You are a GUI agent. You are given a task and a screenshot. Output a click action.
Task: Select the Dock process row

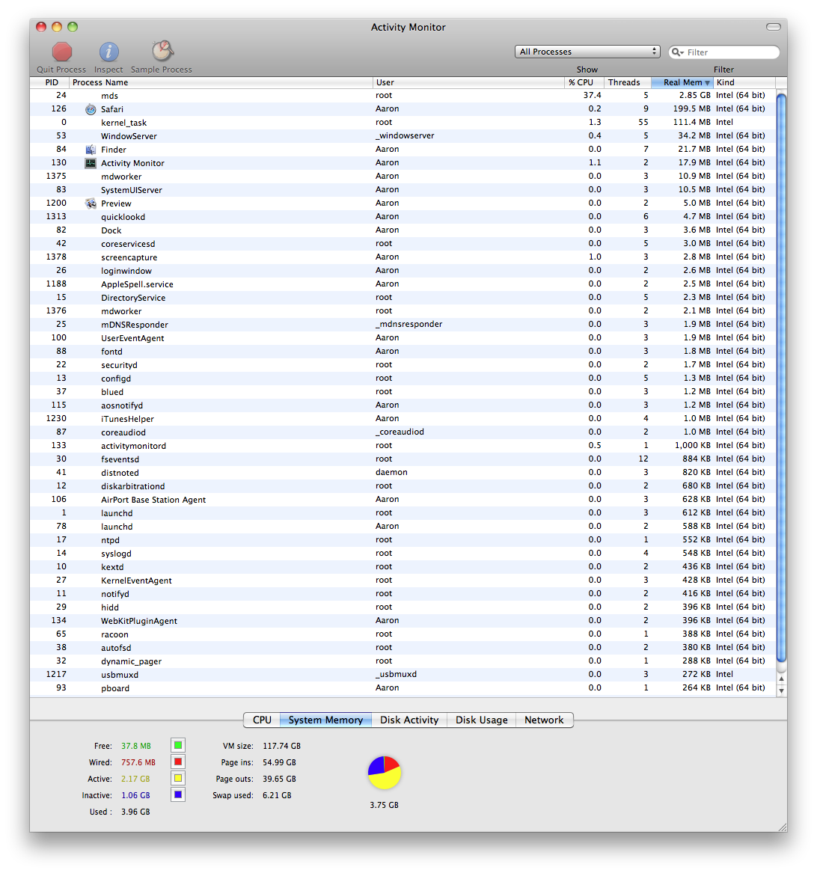(403, 230)
